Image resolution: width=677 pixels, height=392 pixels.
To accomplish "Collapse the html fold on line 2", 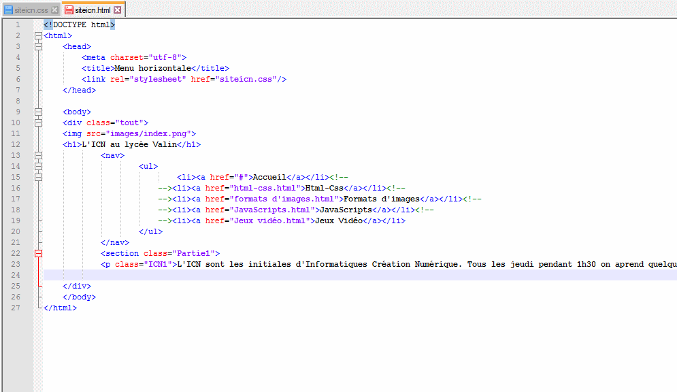I will (38, 36).
